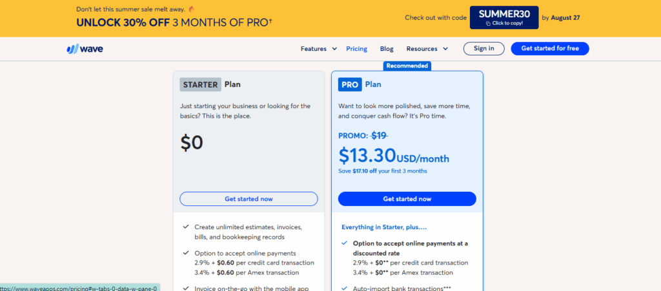Click the checkmark beside Invoice on-the-go

[x=186, y=288]
